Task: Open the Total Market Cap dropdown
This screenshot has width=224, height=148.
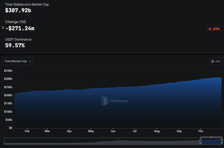Action: pos(18,61)
